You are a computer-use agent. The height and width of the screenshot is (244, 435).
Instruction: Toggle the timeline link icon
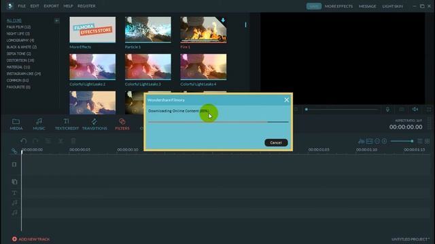tap(14, 150)
